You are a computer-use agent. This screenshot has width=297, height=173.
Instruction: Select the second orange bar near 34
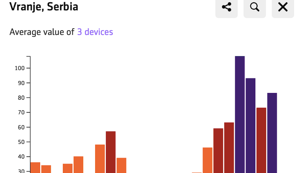(x=46, y=169)
